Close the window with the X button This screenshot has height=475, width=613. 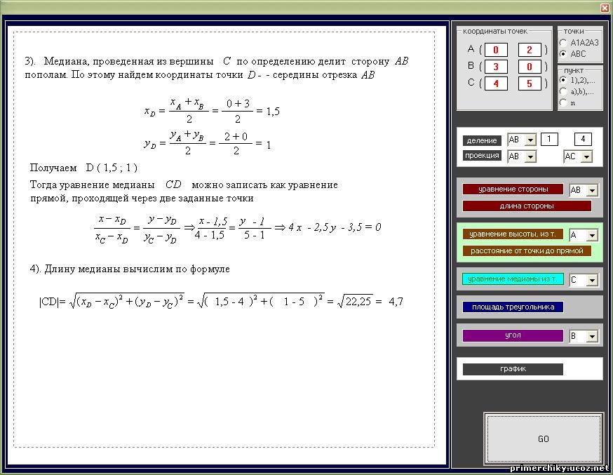click(605, 8)
